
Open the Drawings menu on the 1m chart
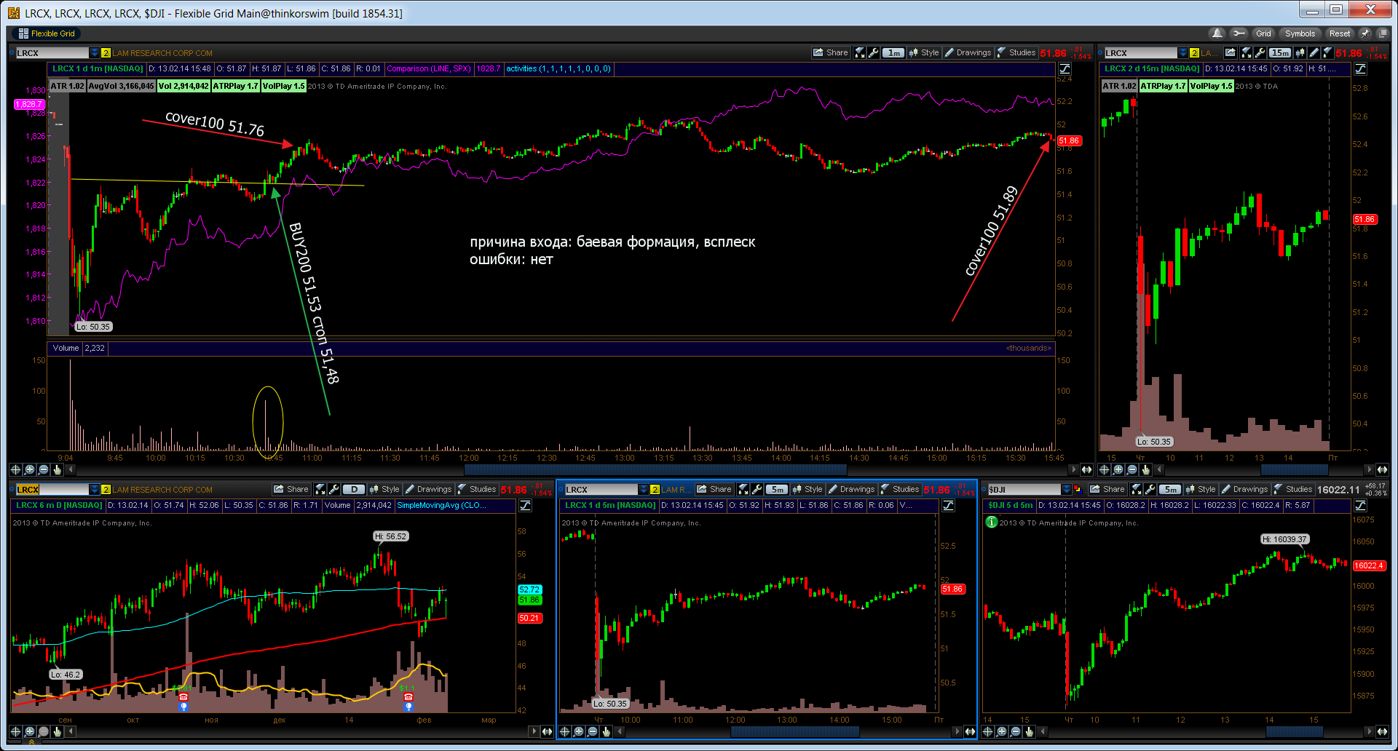click(x=968, y=52)
